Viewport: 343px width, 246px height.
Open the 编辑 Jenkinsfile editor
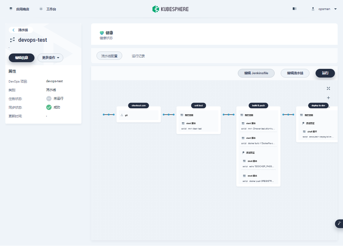pyautogui.click(x=256, y=73)
